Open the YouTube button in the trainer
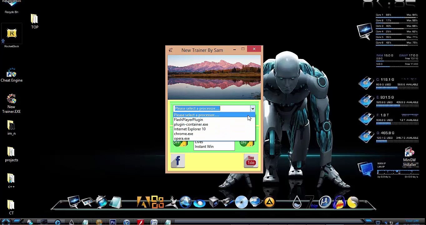 point(251,161)
